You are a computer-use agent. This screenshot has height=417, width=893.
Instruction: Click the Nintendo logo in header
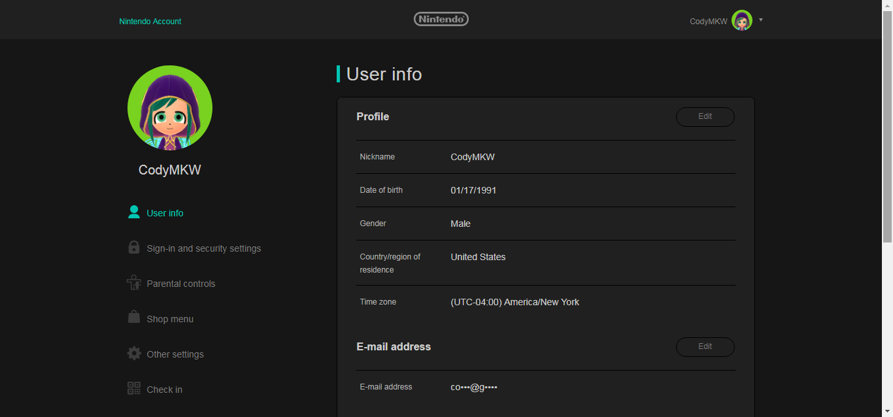coord(441,20)
